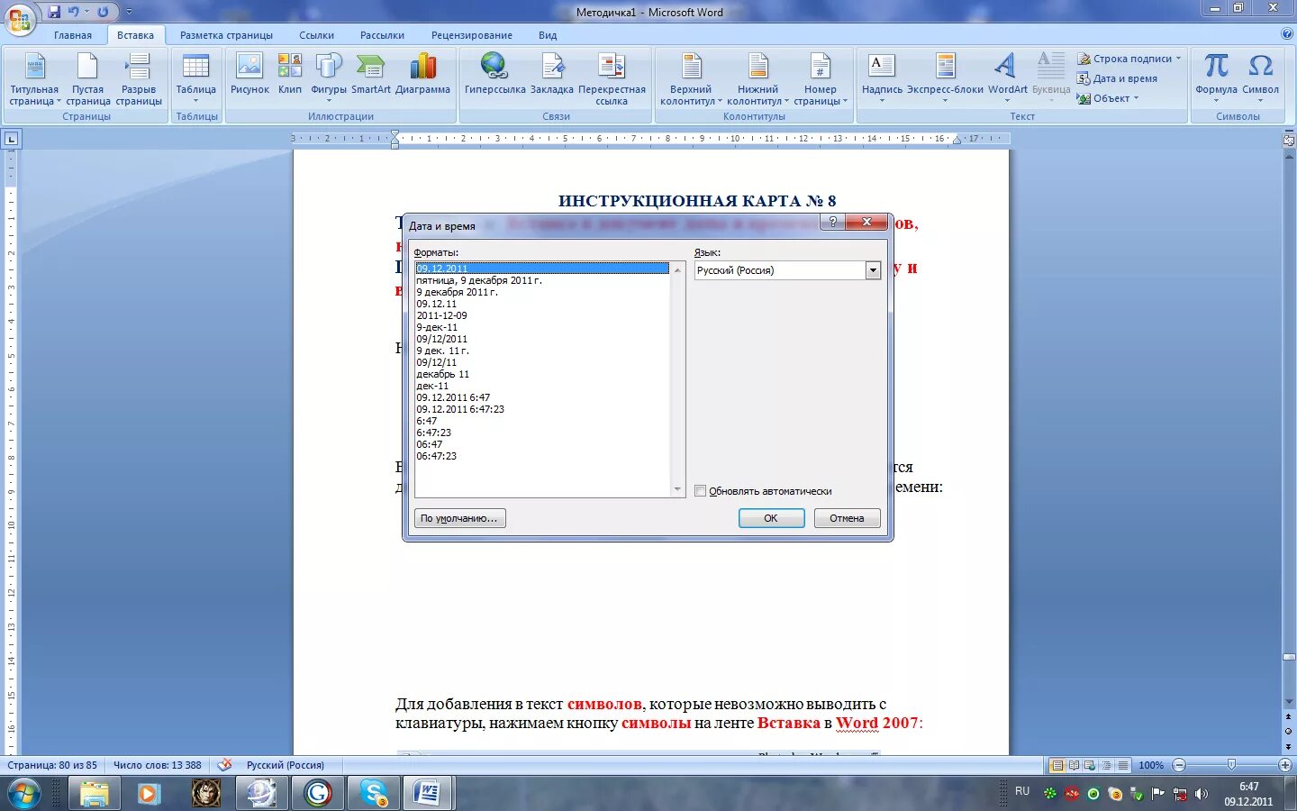The width and height of the screenshot is (1297, 811).
Task: Insert a page break (Разрыв страницы)
Action: click(139, 79)
